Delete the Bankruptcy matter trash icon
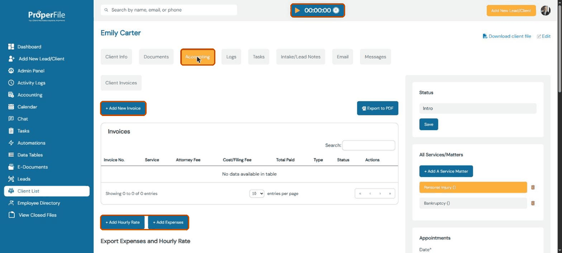This screenshot has height=253, width=562. tap(533, 203)
